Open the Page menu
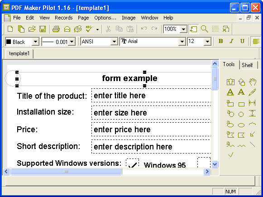 (83, 18)
